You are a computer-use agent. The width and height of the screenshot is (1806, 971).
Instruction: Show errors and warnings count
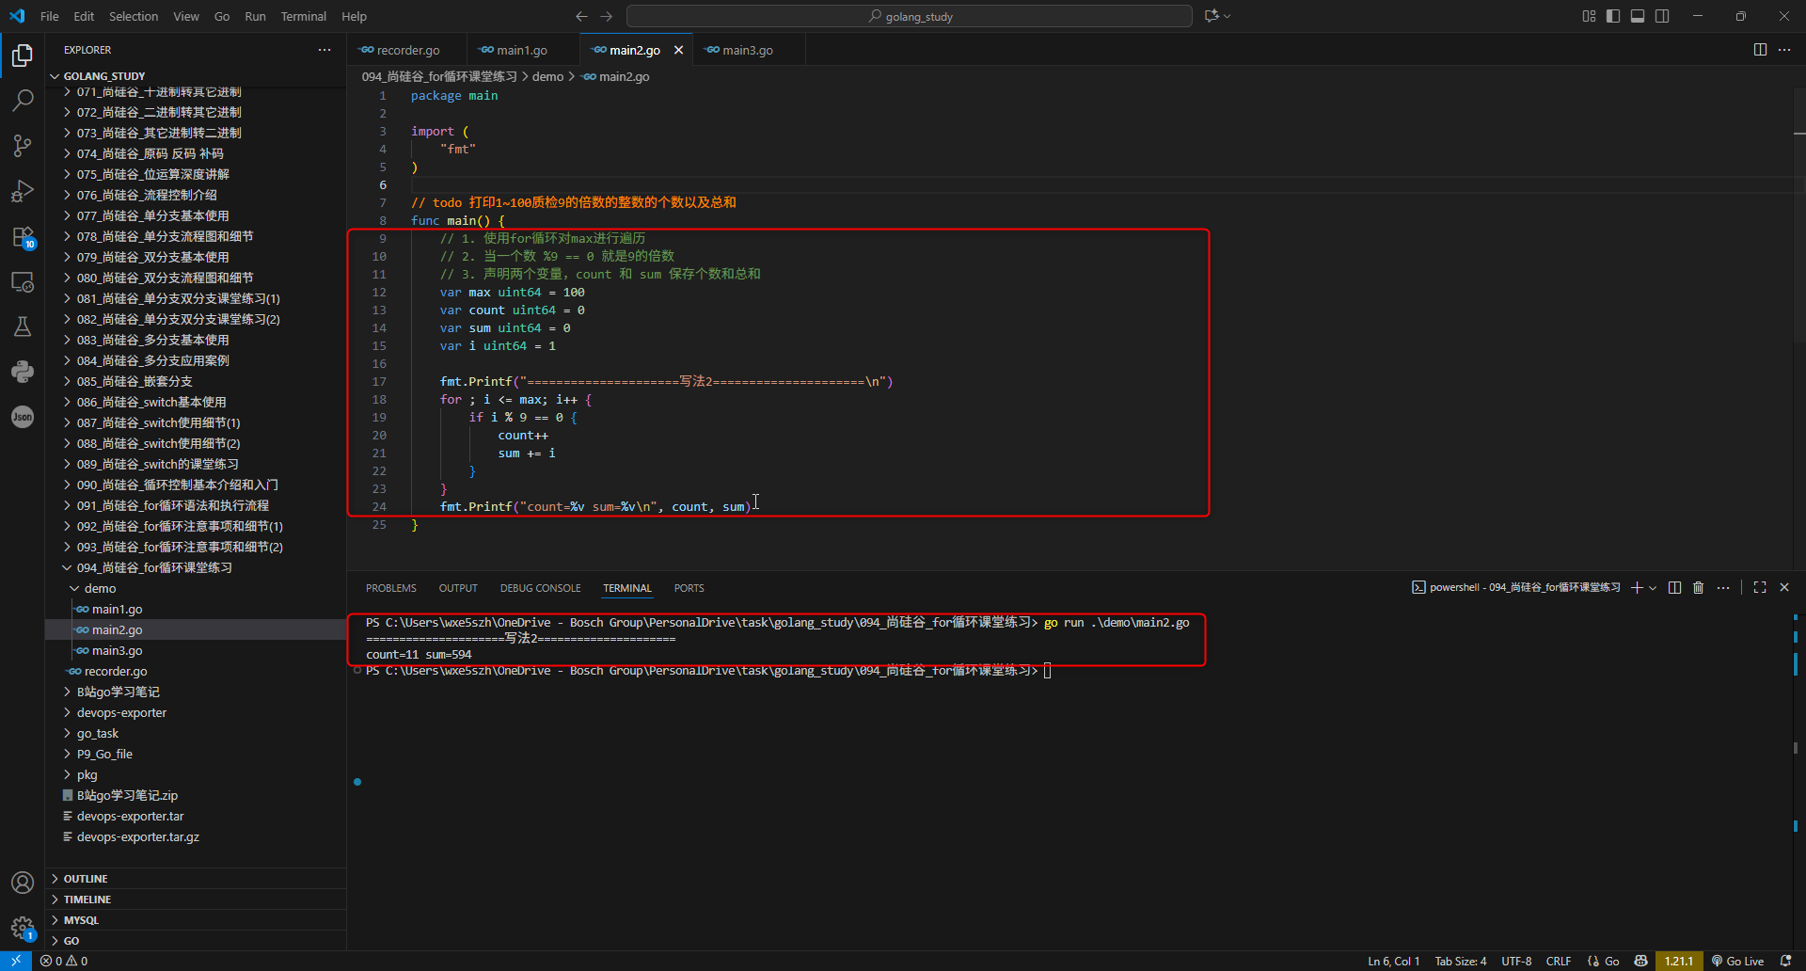click(64, 961)
